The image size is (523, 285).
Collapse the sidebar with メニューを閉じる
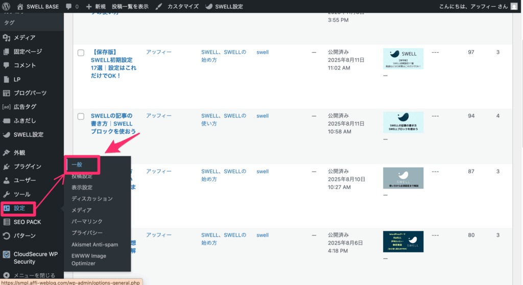[x=31, y=275]
